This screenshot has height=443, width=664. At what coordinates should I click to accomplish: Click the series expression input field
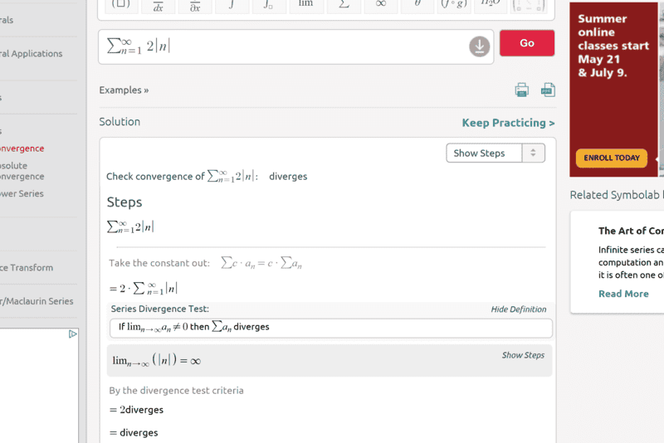[282, 46]
